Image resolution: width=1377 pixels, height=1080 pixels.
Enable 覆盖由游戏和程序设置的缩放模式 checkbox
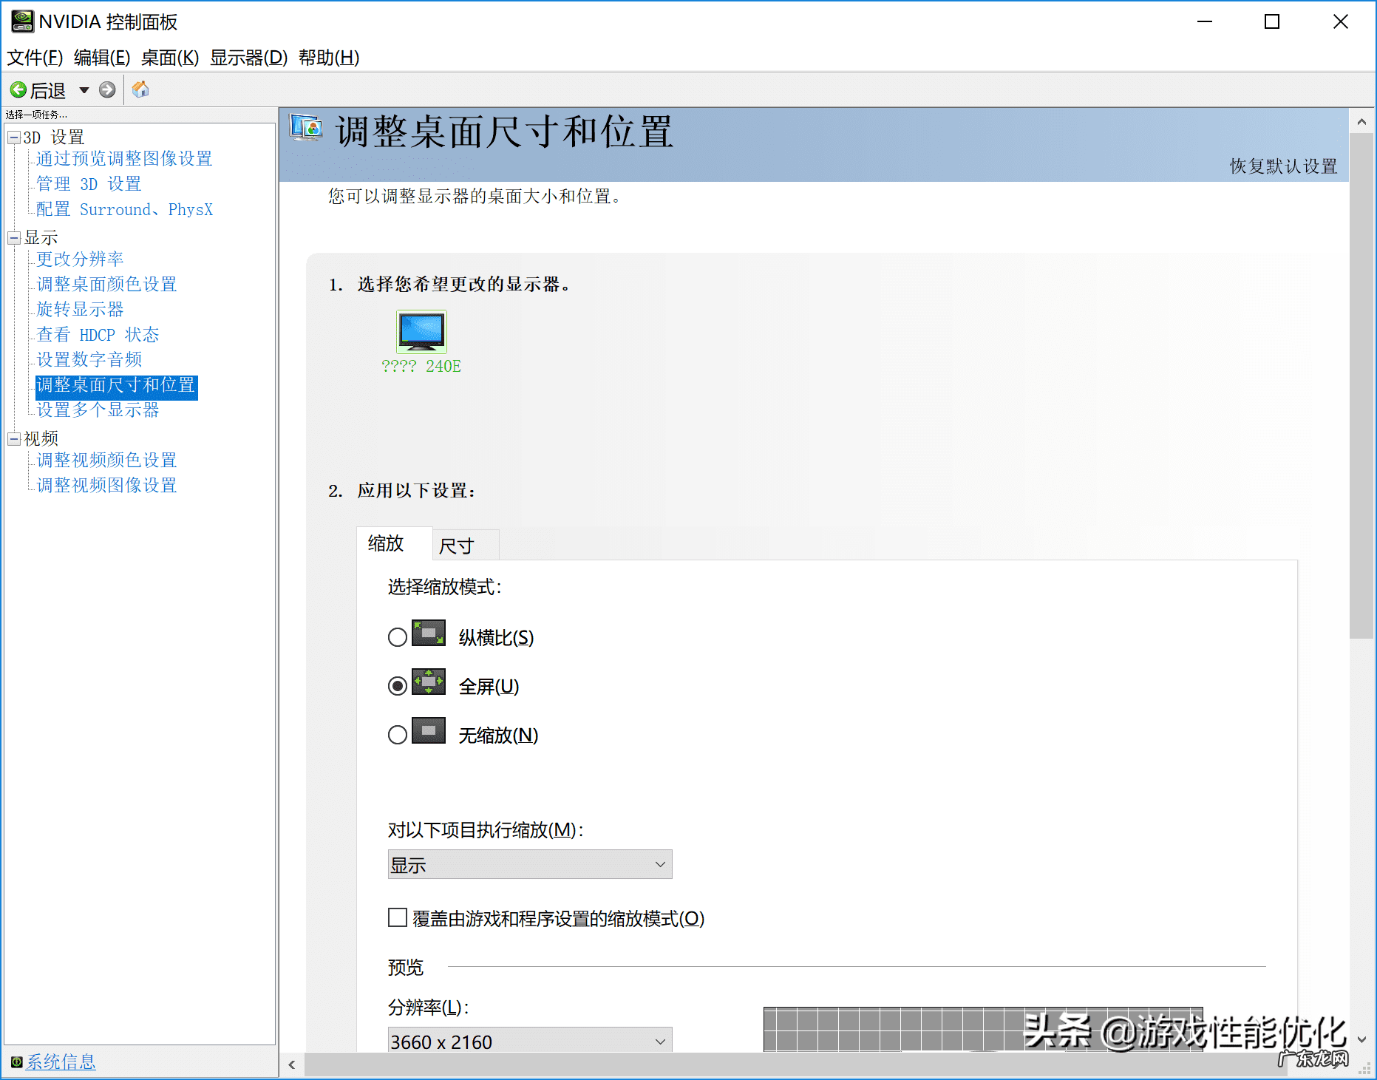pos(397,917)
